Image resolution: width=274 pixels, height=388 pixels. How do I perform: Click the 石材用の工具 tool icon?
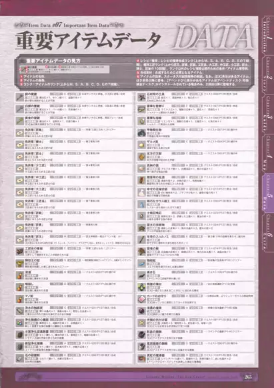point(141,97)
